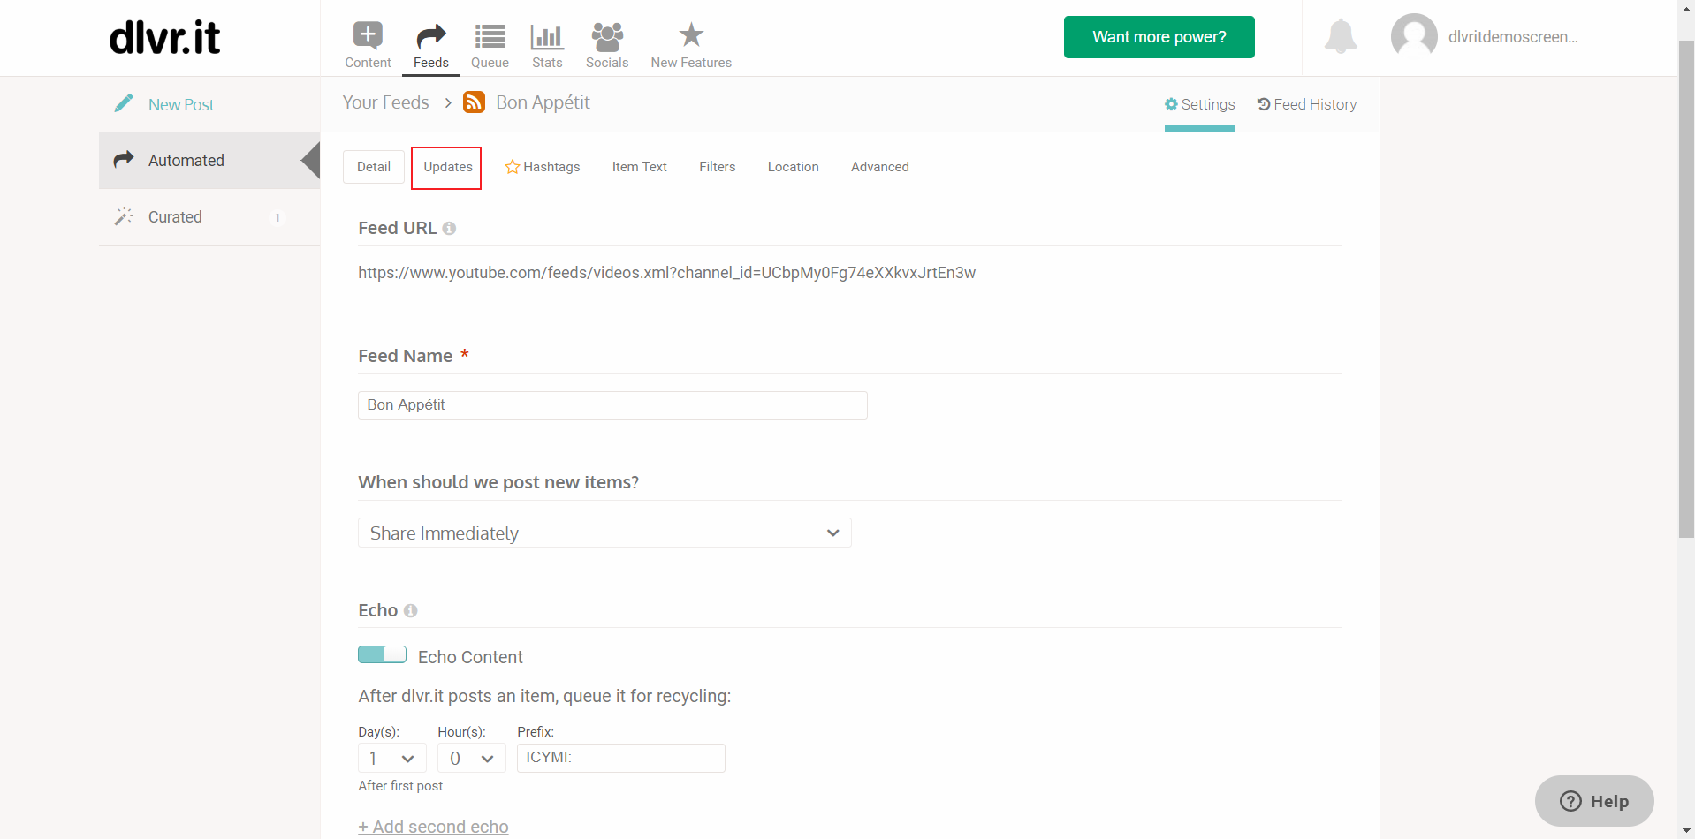Click the Want more power? button
1695x839 pixels.
[x=1159, y=37]
